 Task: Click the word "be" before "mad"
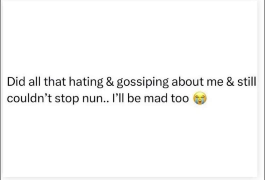(134, 99)
